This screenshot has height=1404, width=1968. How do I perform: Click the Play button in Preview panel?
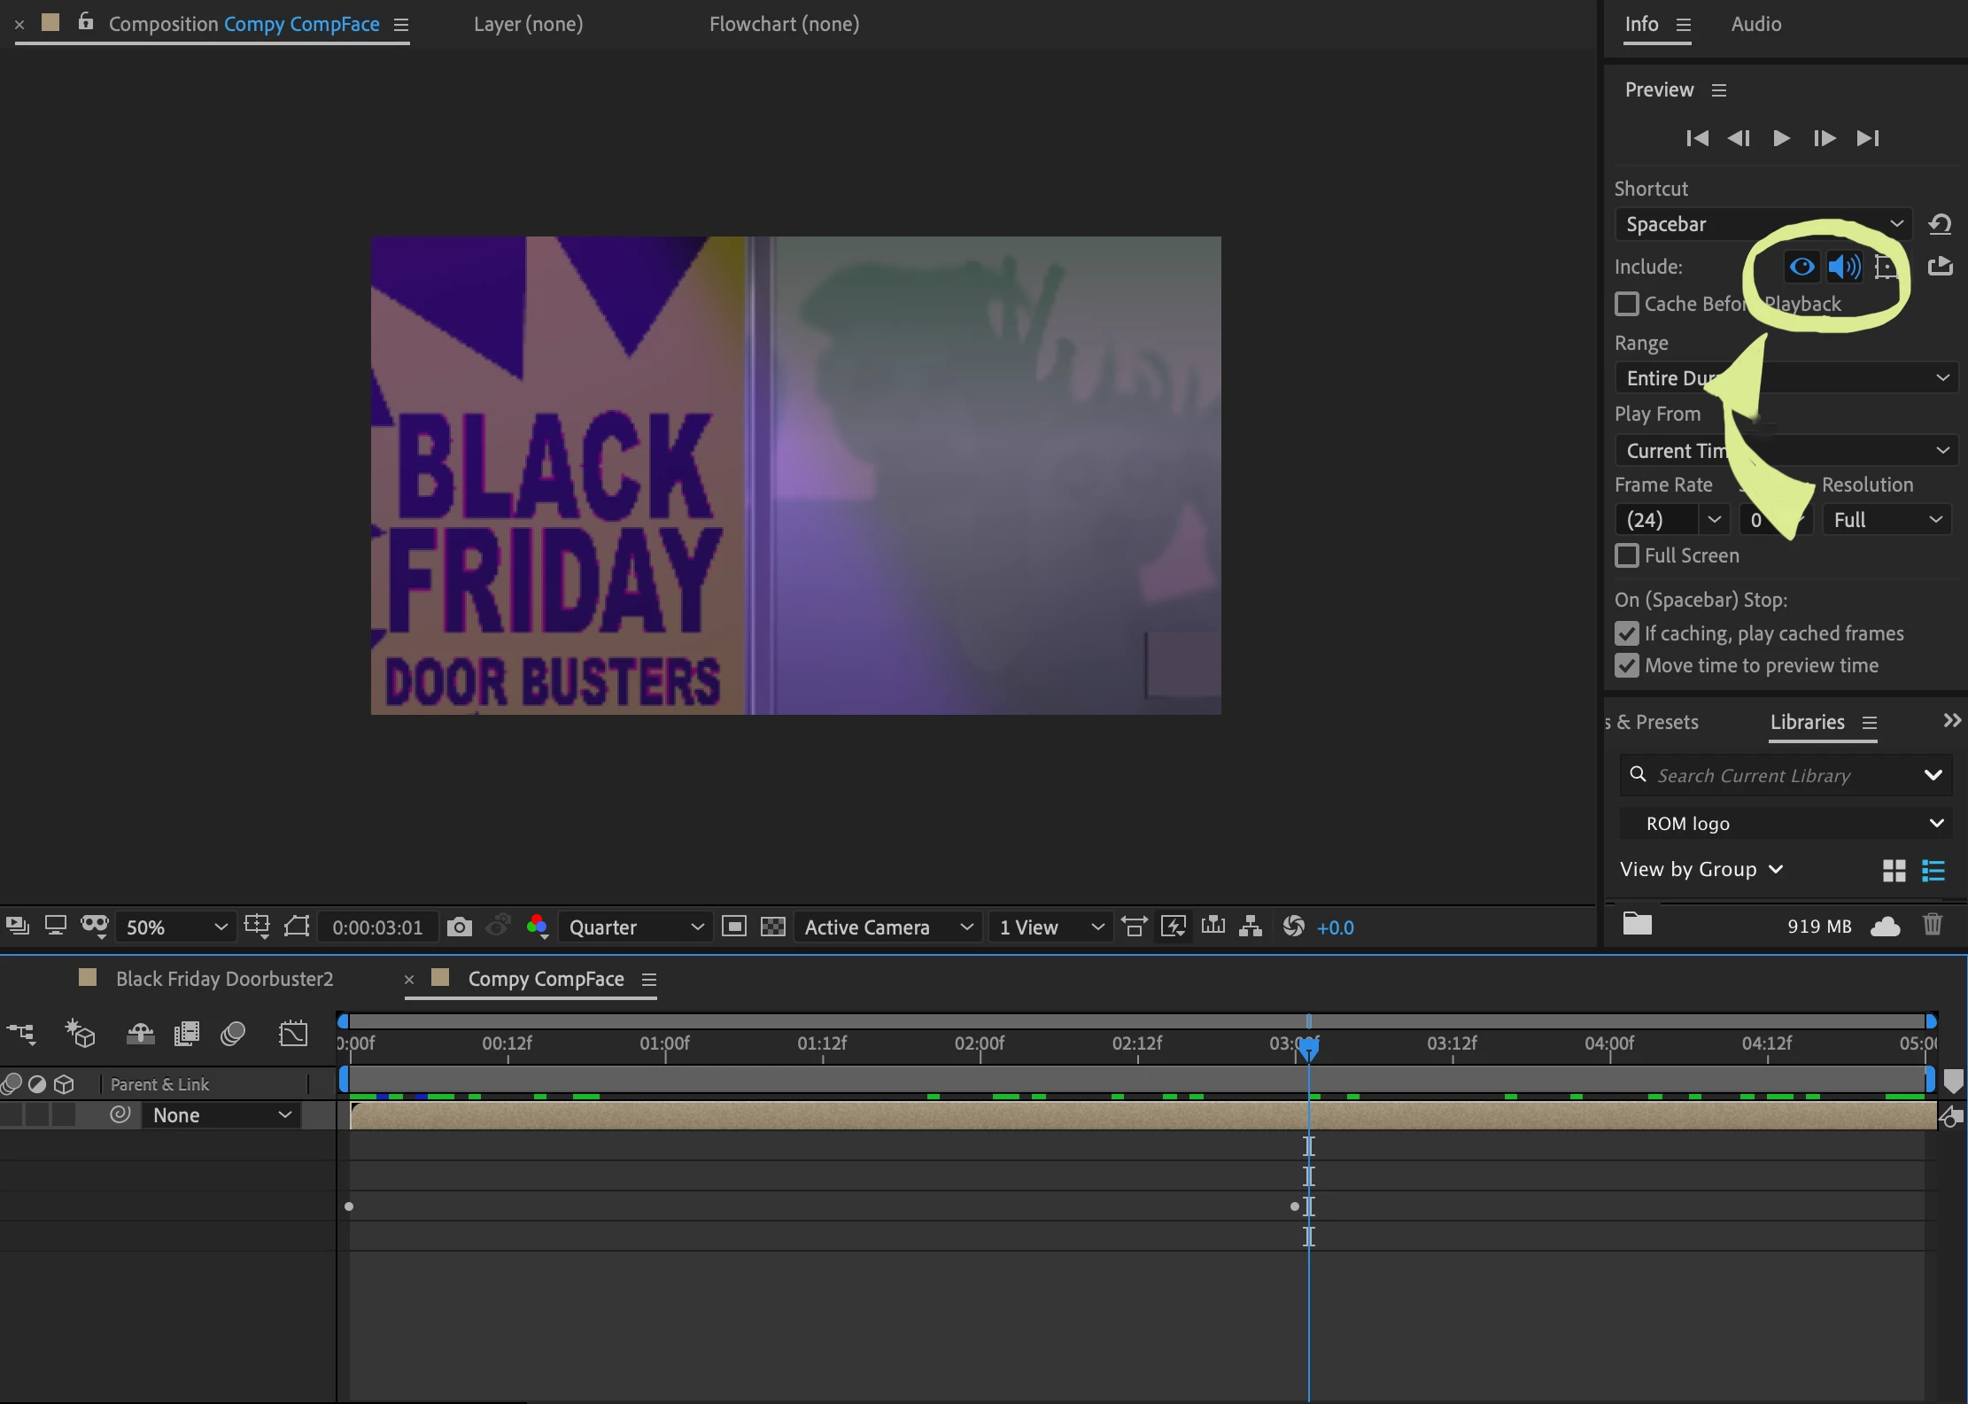point(1781,138)
